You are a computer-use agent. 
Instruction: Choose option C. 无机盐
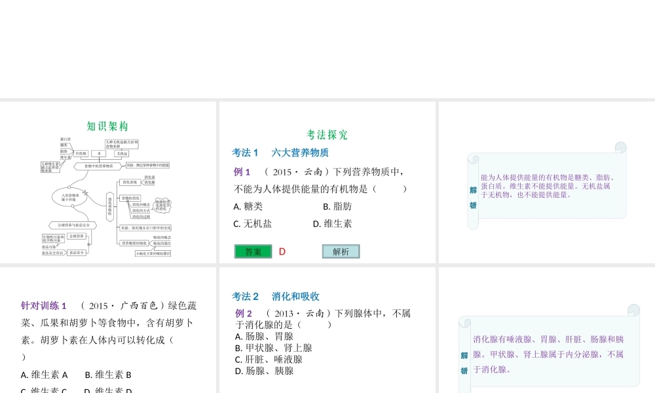point(253,223)
